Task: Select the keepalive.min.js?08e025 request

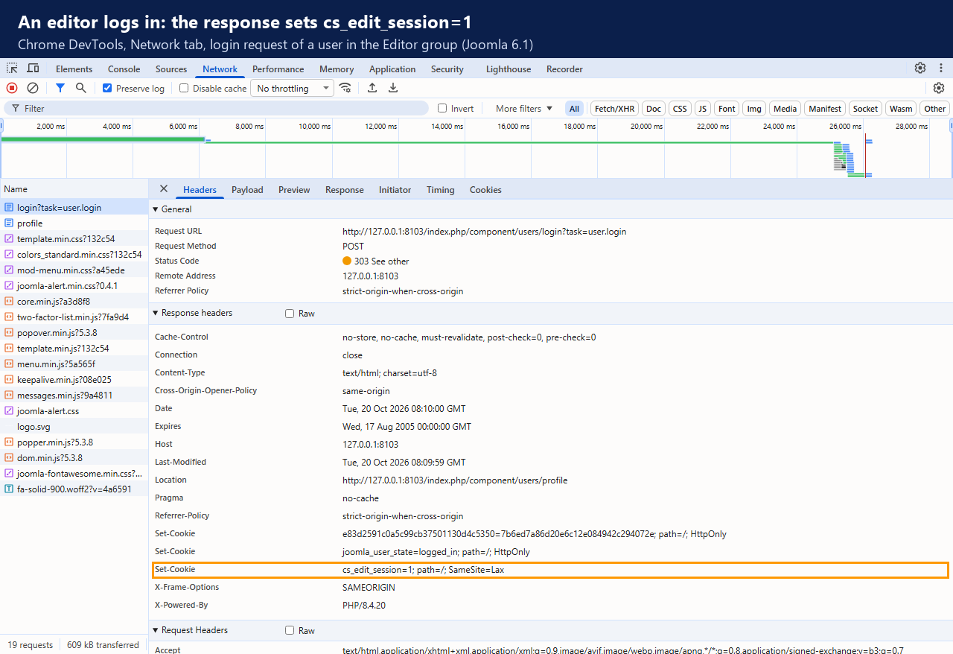Action: click(74, 379)
